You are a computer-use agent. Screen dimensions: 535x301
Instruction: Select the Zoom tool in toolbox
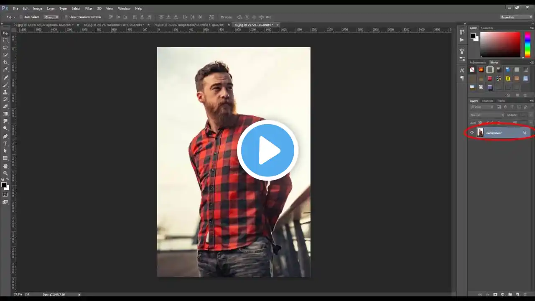point(5,173)
